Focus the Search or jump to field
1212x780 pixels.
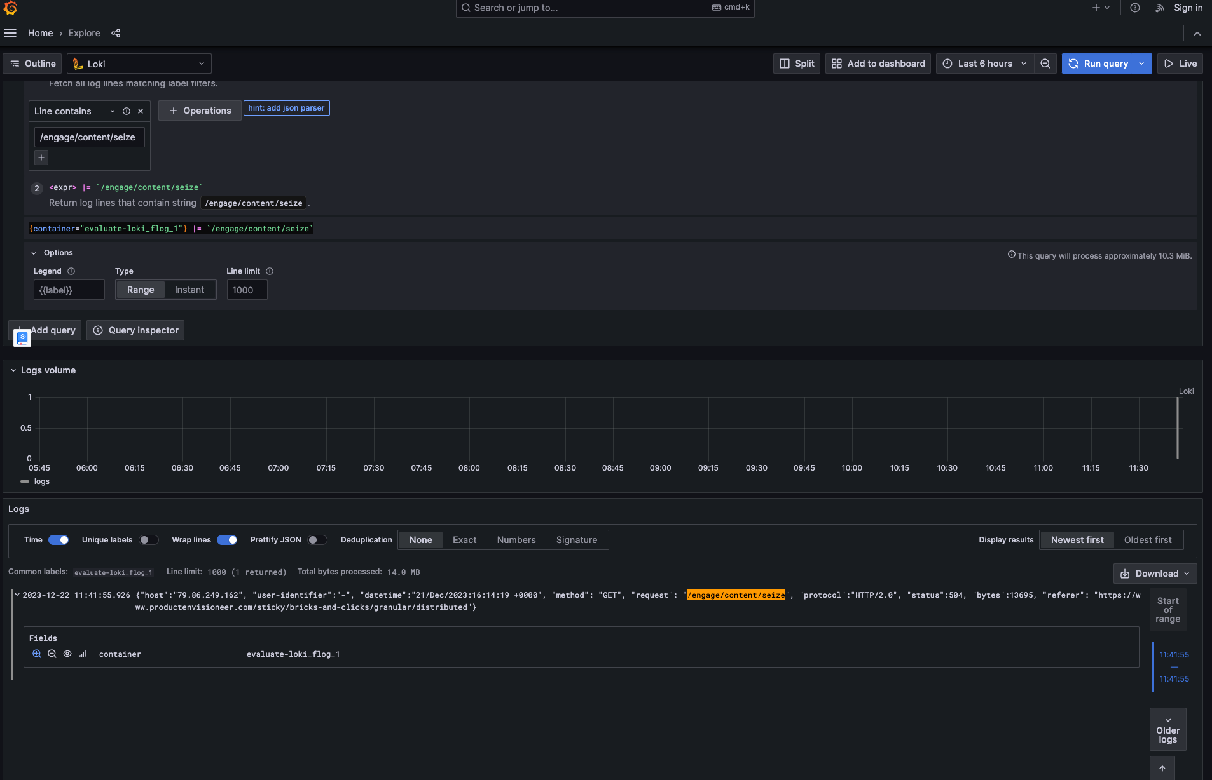click(x=605, y=8)
